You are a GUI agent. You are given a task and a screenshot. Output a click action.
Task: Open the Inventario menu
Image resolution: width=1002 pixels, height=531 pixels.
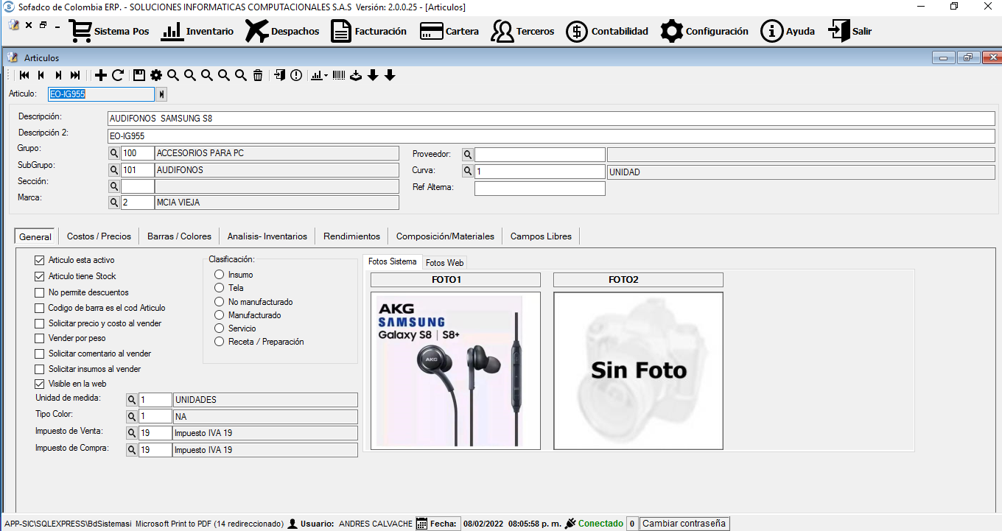point(197,32)
